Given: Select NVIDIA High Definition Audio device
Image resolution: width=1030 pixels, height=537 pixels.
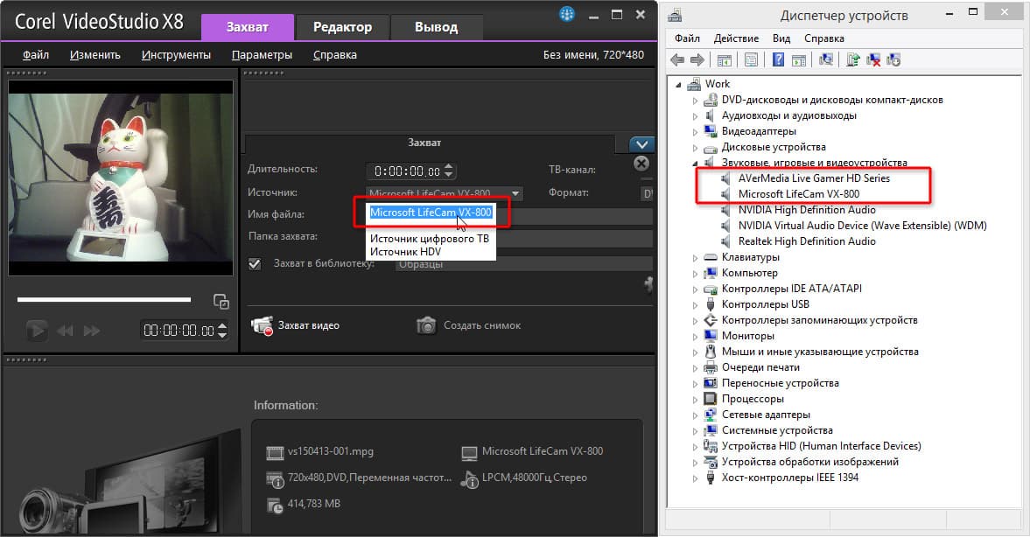Looking at the screenshot, I should pyautogui.click(x=807, y=209).
